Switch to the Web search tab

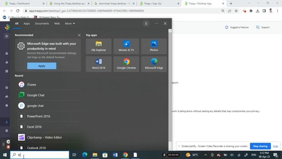point(57,23)
